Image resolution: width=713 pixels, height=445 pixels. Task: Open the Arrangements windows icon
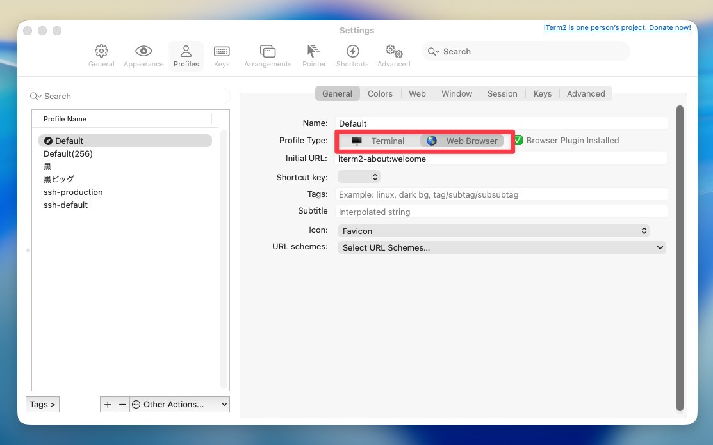tap(267, 51)
